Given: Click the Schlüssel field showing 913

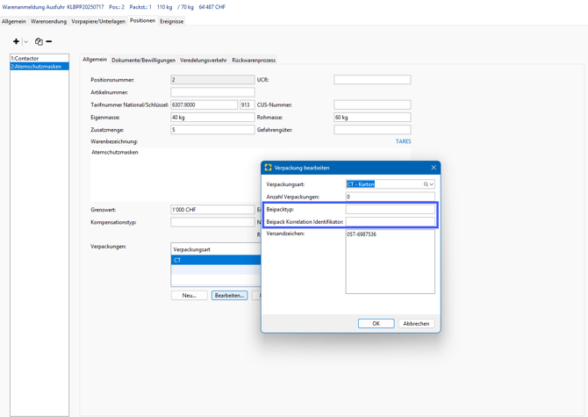Looking at the screenshot, I should pyautogui.click(x=247, y=105).
